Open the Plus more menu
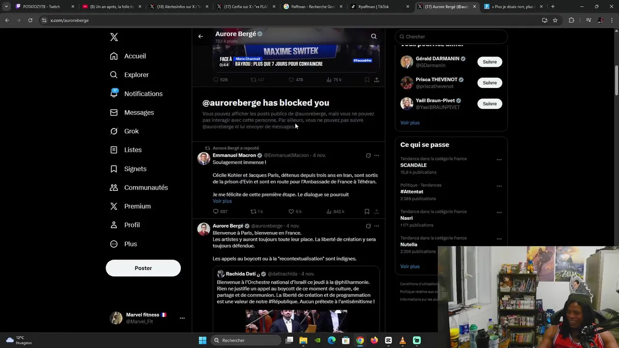The width and height of the screenshot is (619, 348). (x=123, y=244)
